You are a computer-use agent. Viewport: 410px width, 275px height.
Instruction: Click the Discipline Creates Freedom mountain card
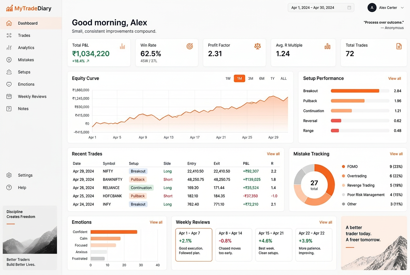coord(30,238)
